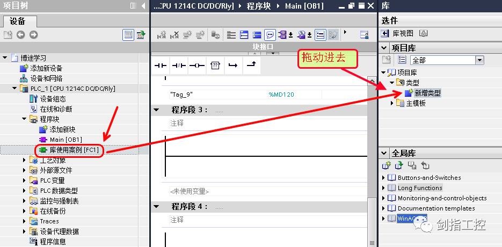This screenshot has height=247, width=502.
Task: Expand the Traces node
Action: coord(24,221)
